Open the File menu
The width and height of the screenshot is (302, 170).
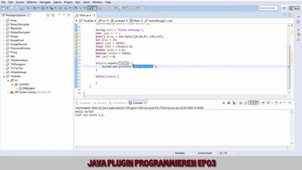(x=3, y=2)
